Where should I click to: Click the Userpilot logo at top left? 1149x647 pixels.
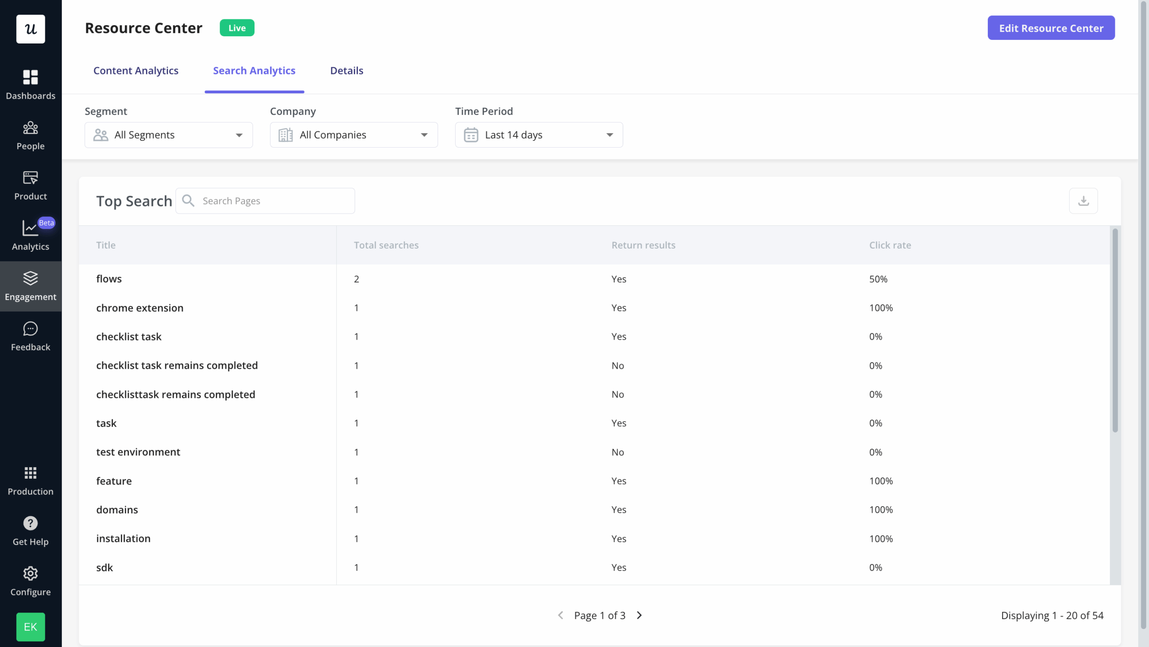(30, 29)
